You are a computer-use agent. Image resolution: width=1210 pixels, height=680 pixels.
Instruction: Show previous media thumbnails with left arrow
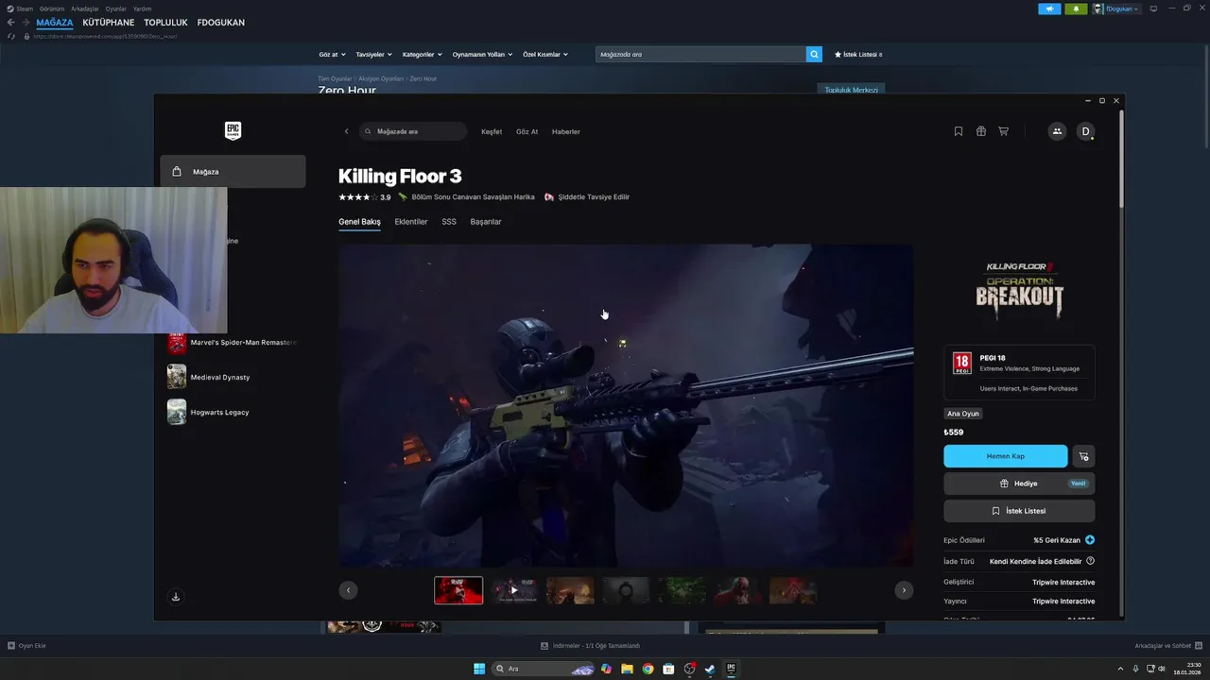(x=348, y=590)
